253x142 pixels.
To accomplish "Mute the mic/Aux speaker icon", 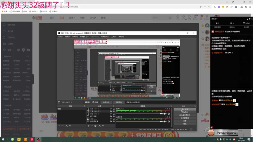I will 165,114.
